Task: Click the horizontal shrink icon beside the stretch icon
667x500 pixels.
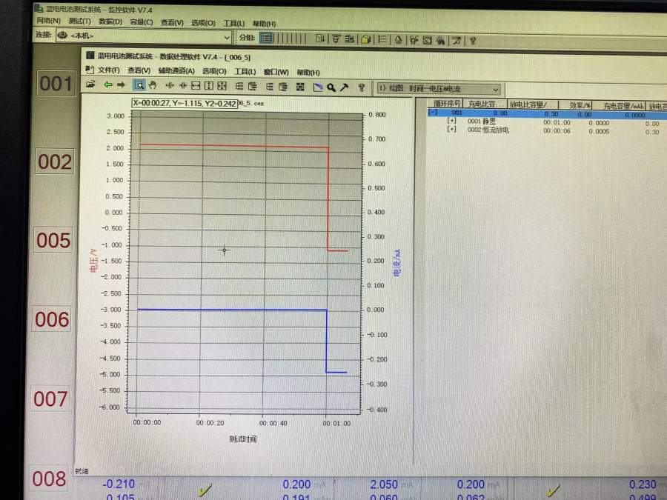Action: click(183, 85)
